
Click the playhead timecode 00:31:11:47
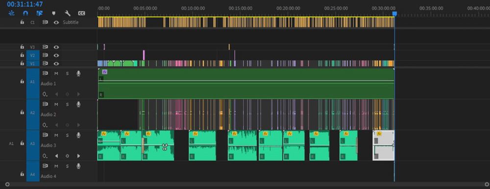[25, 4]
